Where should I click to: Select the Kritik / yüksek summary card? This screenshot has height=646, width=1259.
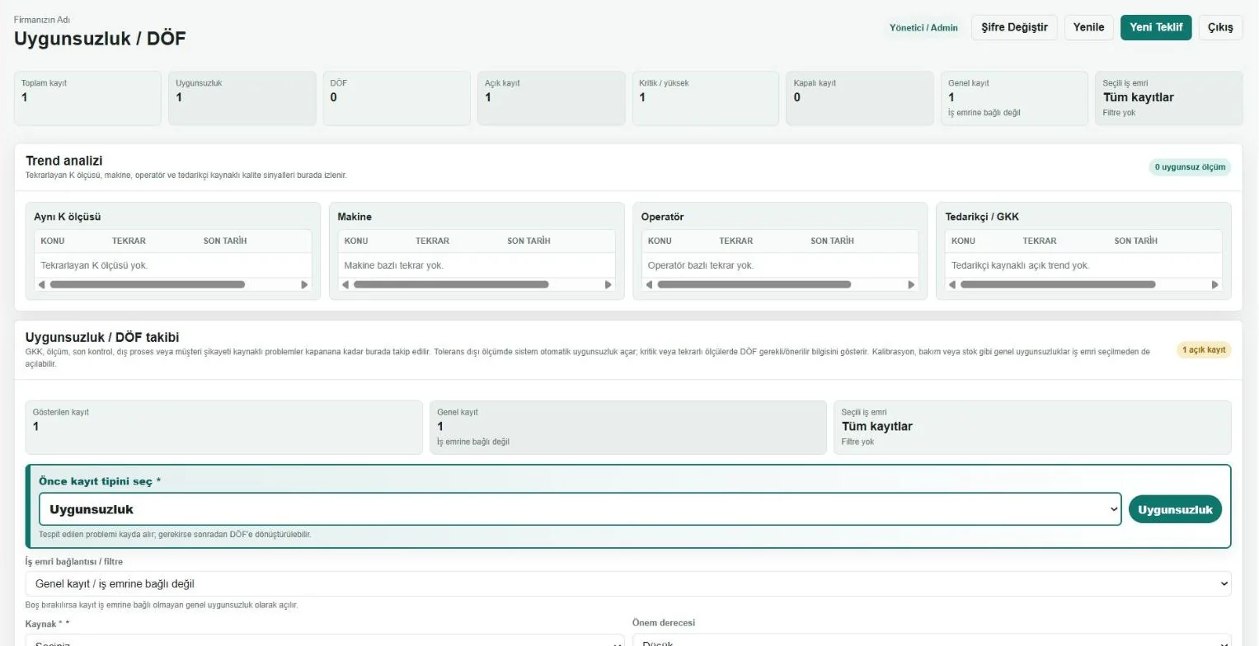tap(706, 98)
